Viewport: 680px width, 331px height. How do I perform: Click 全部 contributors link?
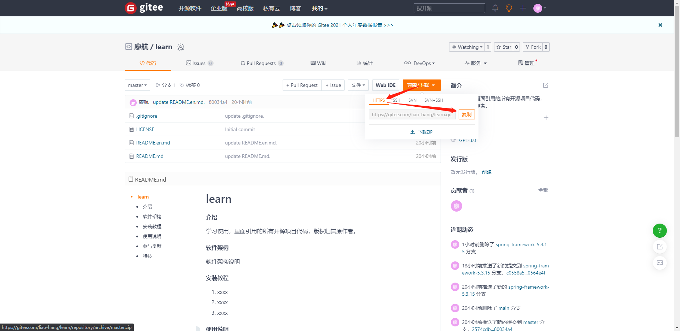[x=543, y=190]
